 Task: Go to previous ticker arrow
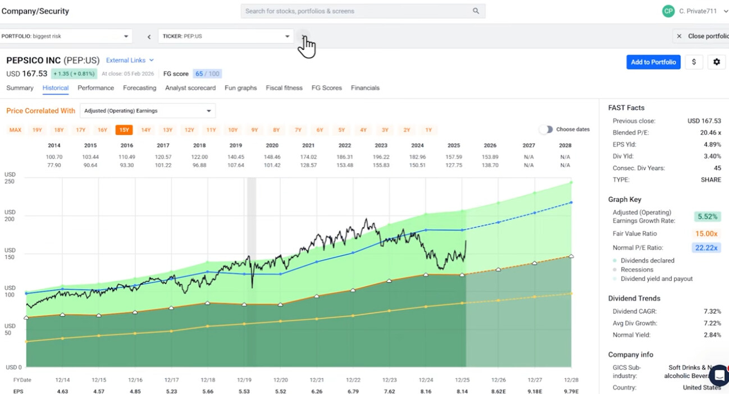coord(149,37)
